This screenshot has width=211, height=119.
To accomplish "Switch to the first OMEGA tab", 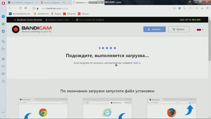I will [23, 3].
